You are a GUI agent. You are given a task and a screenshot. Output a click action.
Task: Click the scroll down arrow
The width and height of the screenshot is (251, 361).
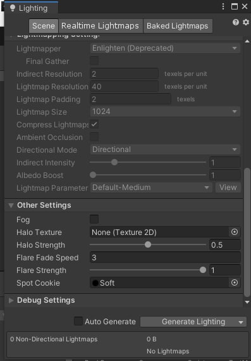(247, 302)
